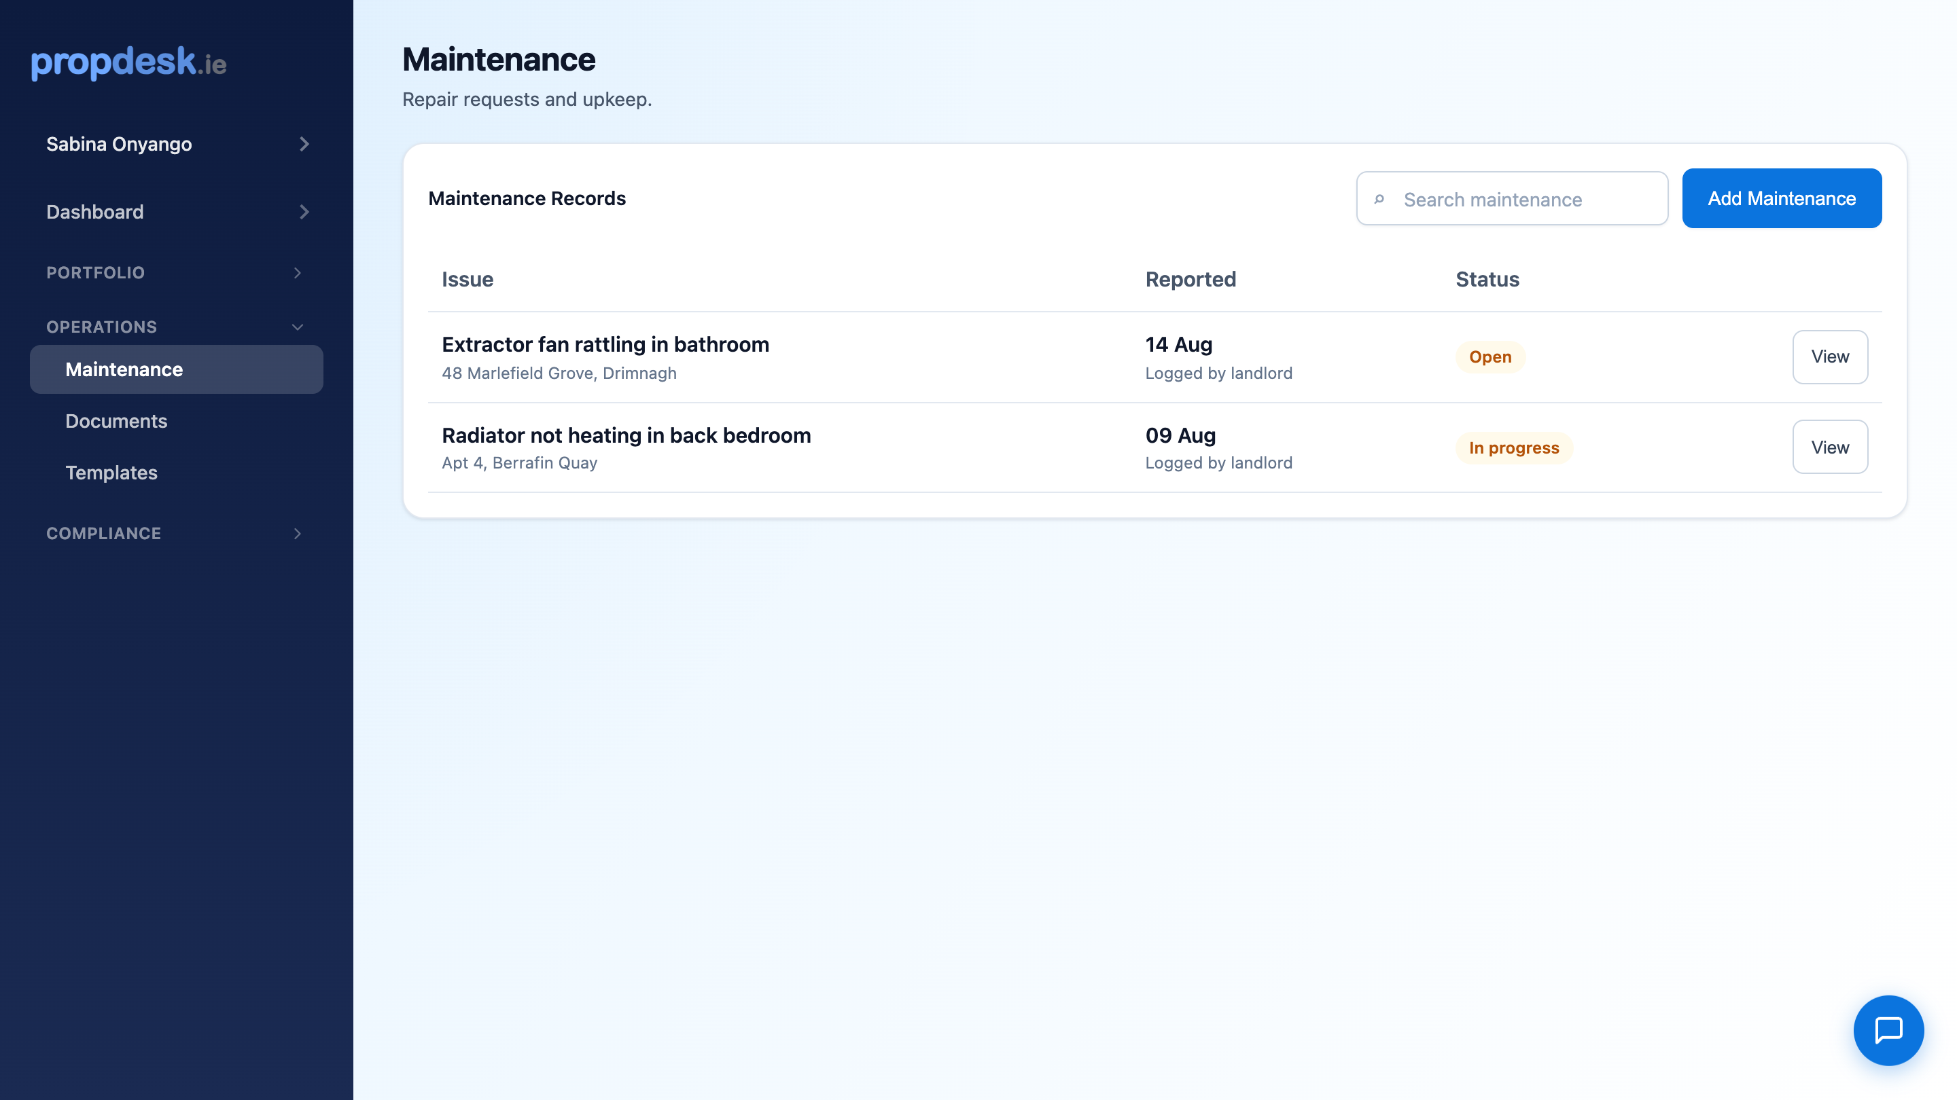Screen dimensions: 1957x1100
Task: Click the Open status badge
Action: click(1489, 356)
